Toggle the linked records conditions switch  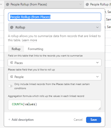10,86
